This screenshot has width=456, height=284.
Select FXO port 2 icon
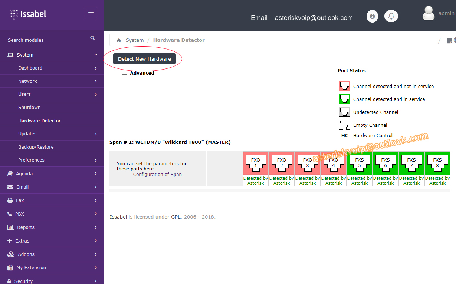click(282, 163)
